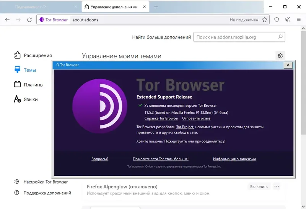
Task: Click the New Identity broom icon
Action: [x=288, y=20]
